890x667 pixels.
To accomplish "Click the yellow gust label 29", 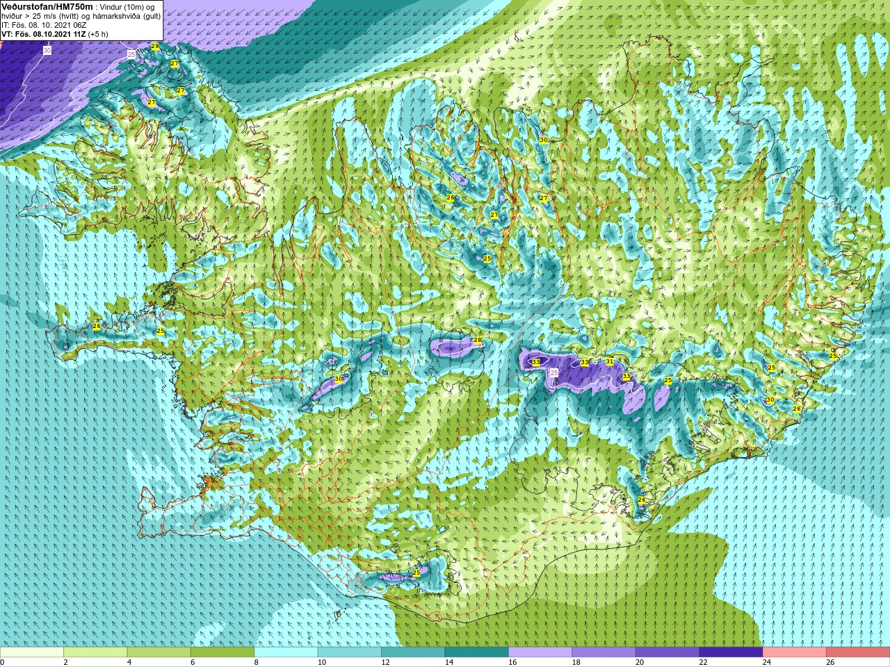I will coord(155,47).
